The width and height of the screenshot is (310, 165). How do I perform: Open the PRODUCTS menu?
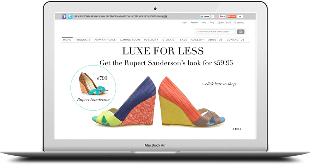tap(83, 40)
